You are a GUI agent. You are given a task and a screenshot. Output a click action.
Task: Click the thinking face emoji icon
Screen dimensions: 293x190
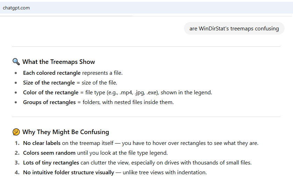(16, 132)
